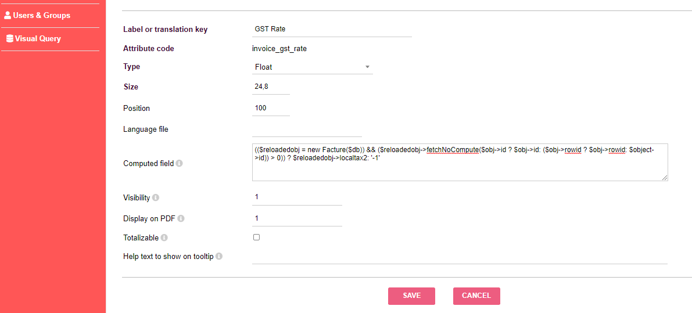This screenshot has width=692, height=313.
Task: Tick the Totalizable checkbox
Action: tap(256, 237)
